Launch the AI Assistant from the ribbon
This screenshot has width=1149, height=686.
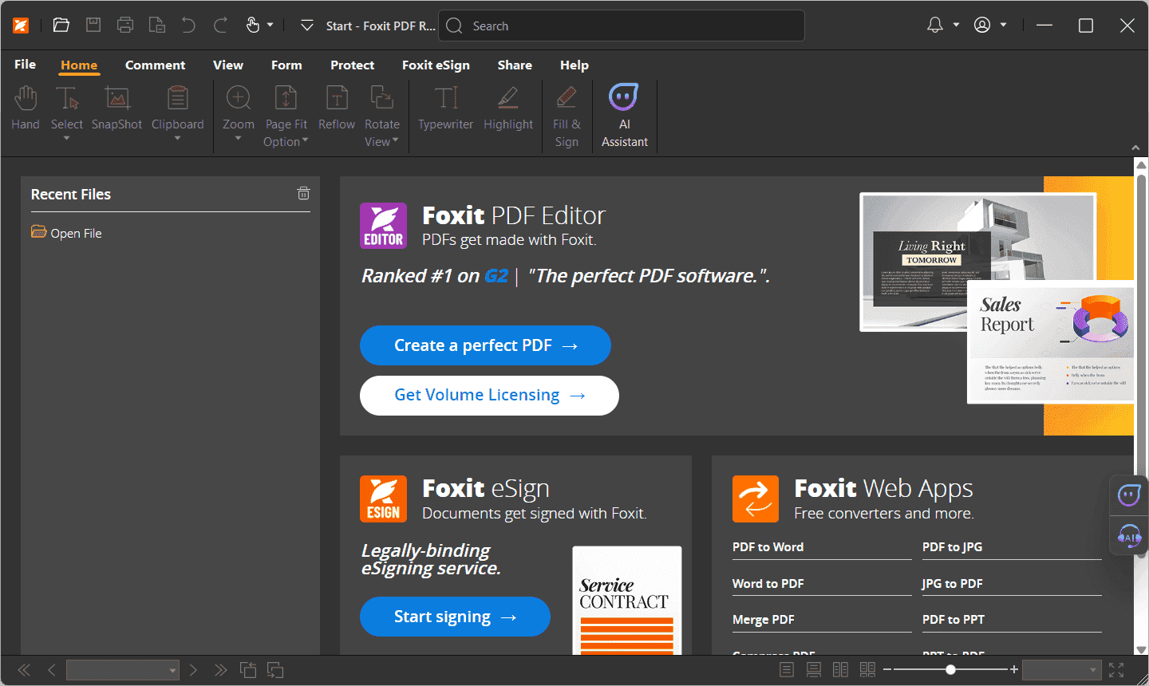coord(625,116)
